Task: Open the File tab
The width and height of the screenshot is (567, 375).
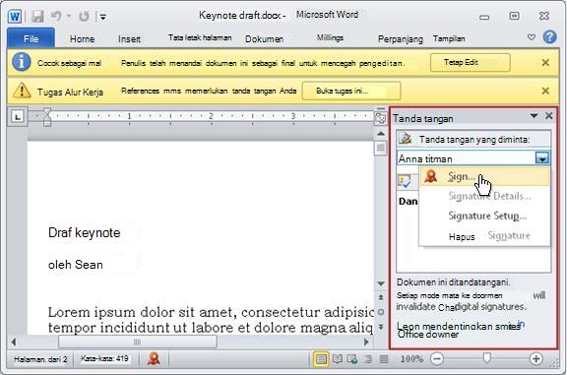Action: 31,38
